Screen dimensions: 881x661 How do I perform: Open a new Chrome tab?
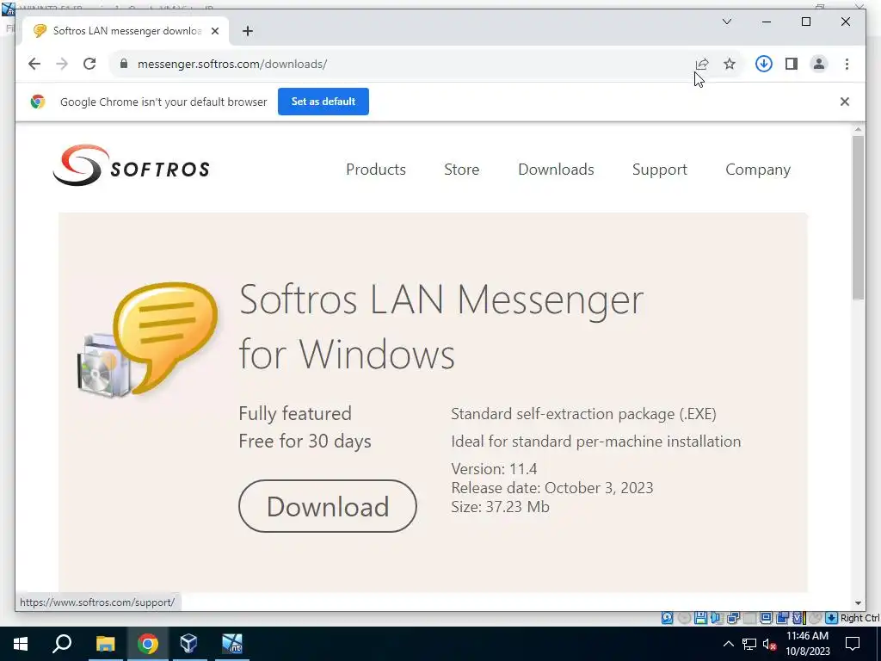tap(248, 31)
